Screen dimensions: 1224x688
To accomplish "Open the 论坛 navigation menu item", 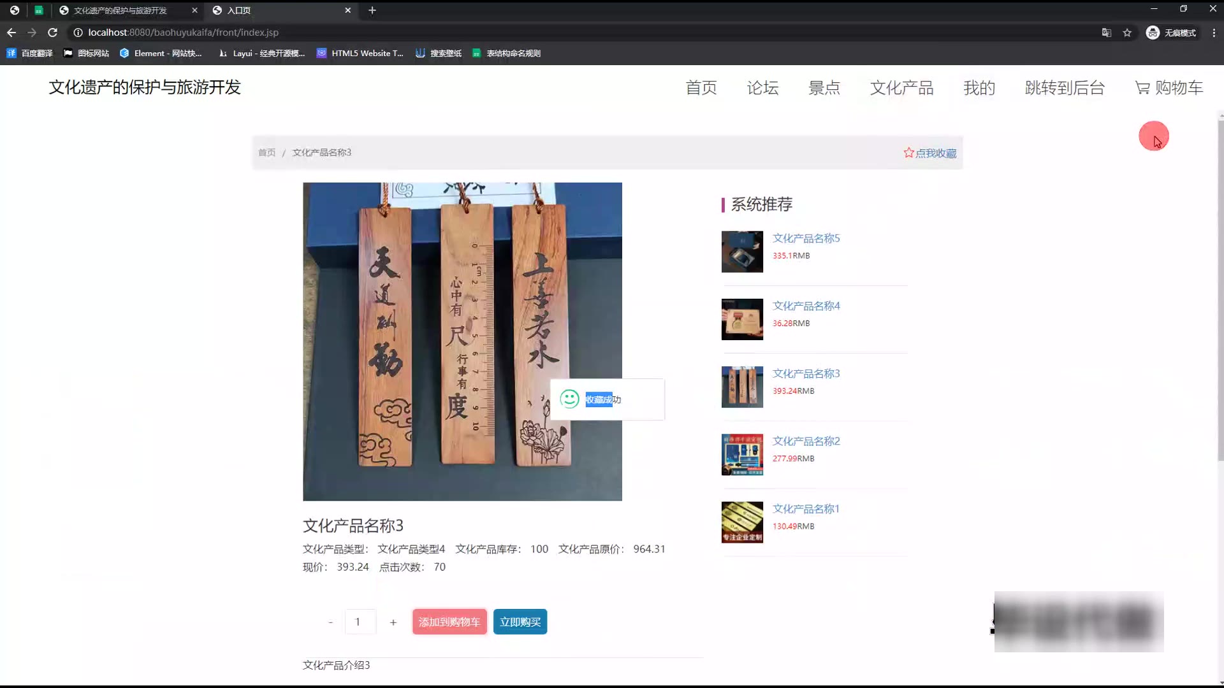I will point(762,88).
